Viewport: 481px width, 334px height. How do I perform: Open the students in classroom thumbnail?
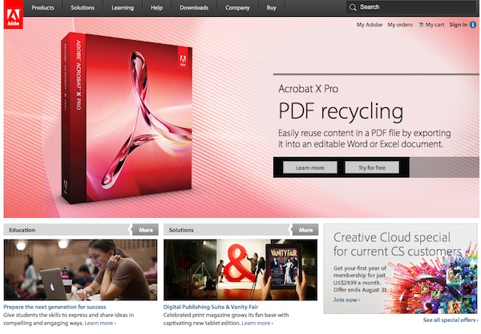point(80,270)
